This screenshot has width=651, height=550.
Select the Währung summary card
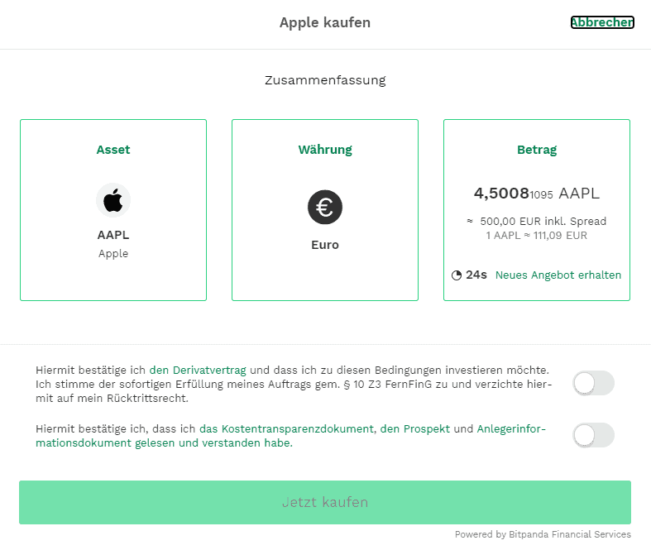[325, 210]
